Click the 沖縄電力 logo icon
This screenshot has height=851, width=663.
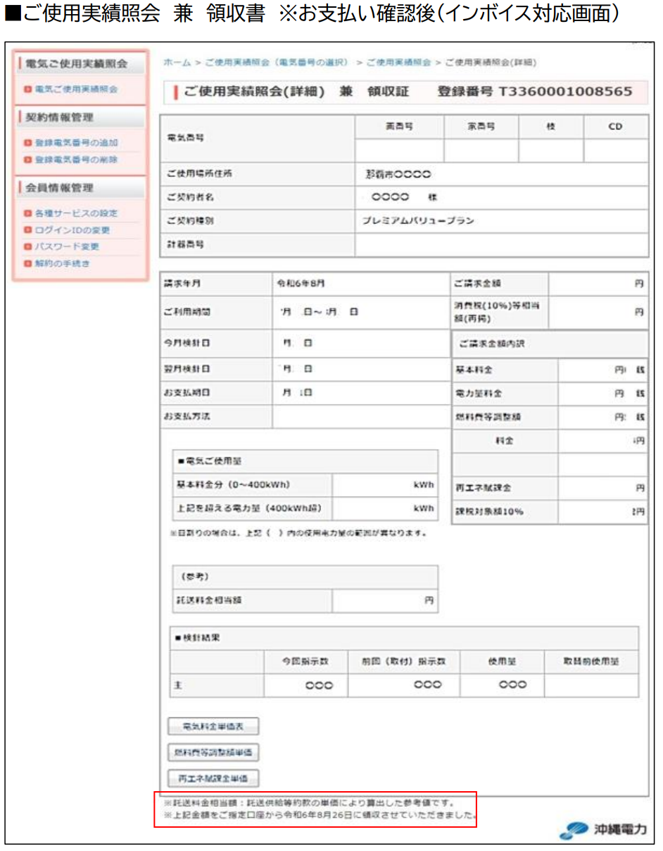[573, 830]
